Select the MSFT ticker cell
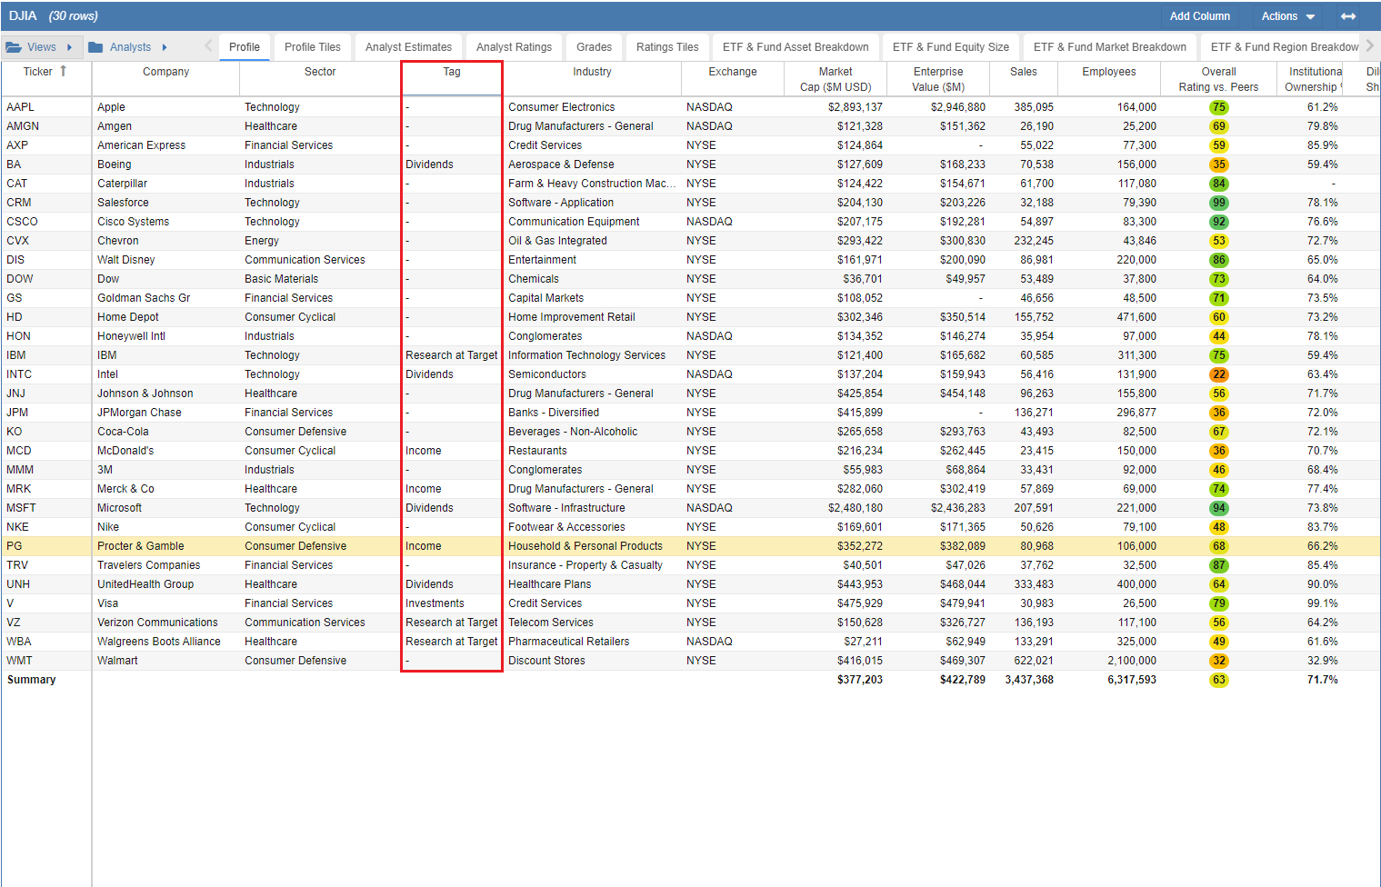The height and width of the screenshot is (887, 1381). 46,508
